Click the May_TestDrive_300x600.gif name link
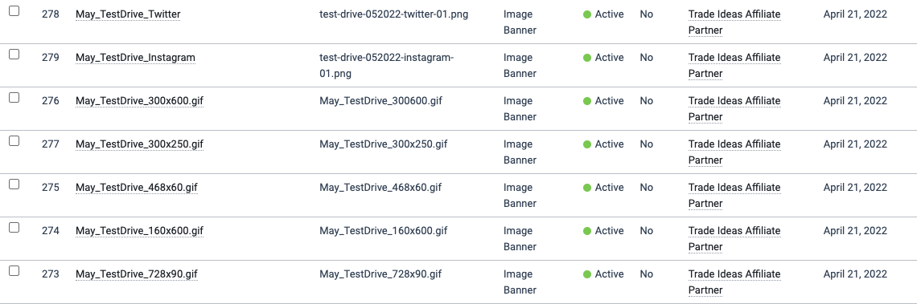Screen dimensions: 917x304 tap(140, 101)
